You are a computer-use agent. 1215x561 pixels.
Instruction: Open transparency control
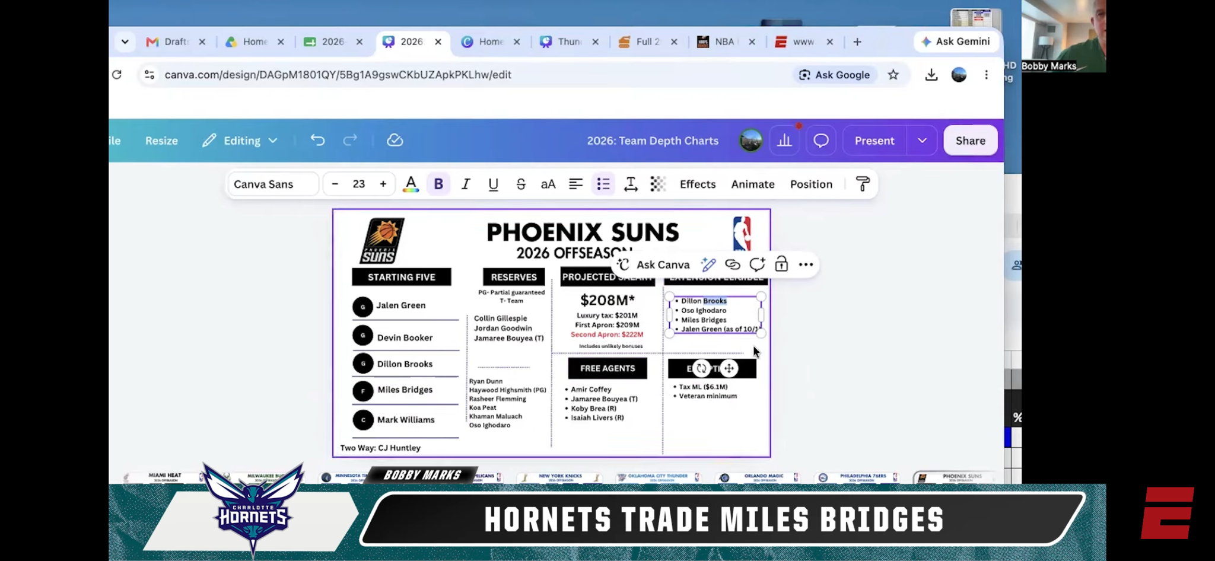658,184
